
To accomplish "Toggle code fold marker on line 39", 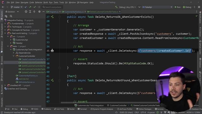I will [59, 67].
